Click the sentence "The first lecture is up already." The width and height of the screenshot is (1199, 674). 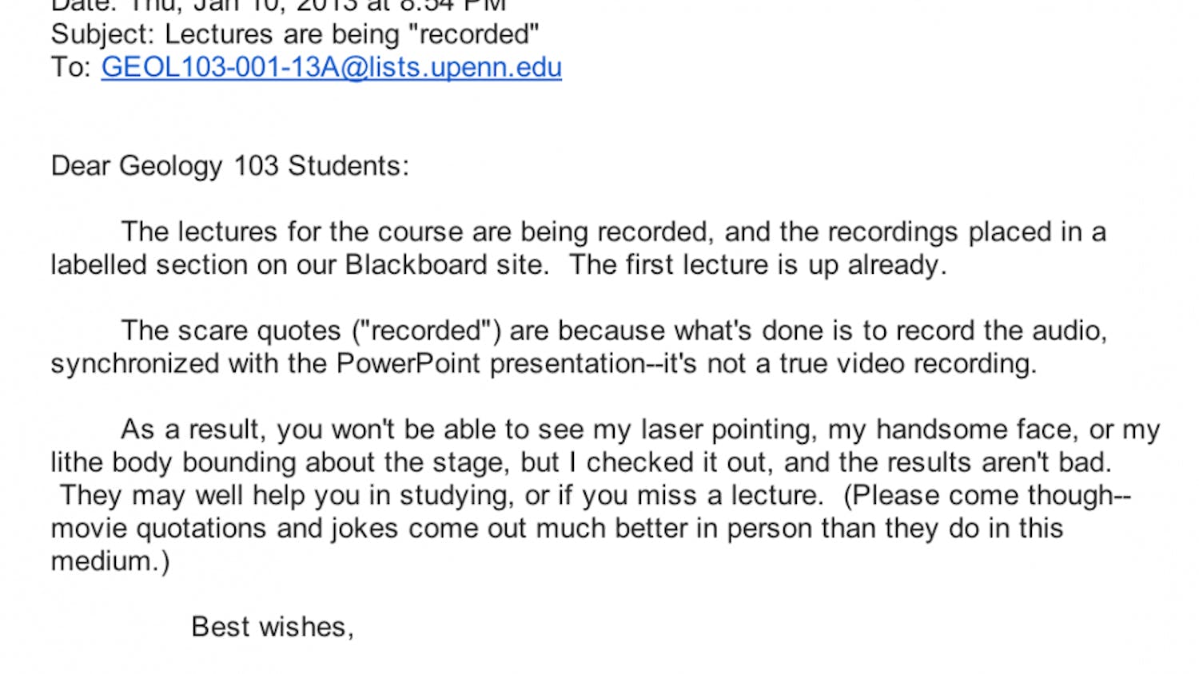(758, 264)
